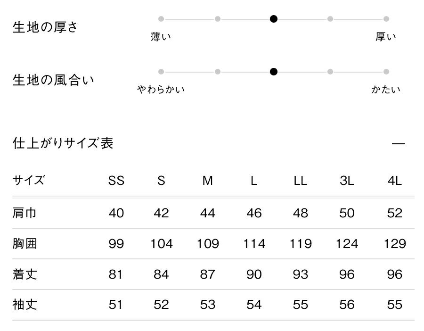Click the leftmost dot above やわらかい
Screen dimensions: 424x331
(x=161, y=72)
